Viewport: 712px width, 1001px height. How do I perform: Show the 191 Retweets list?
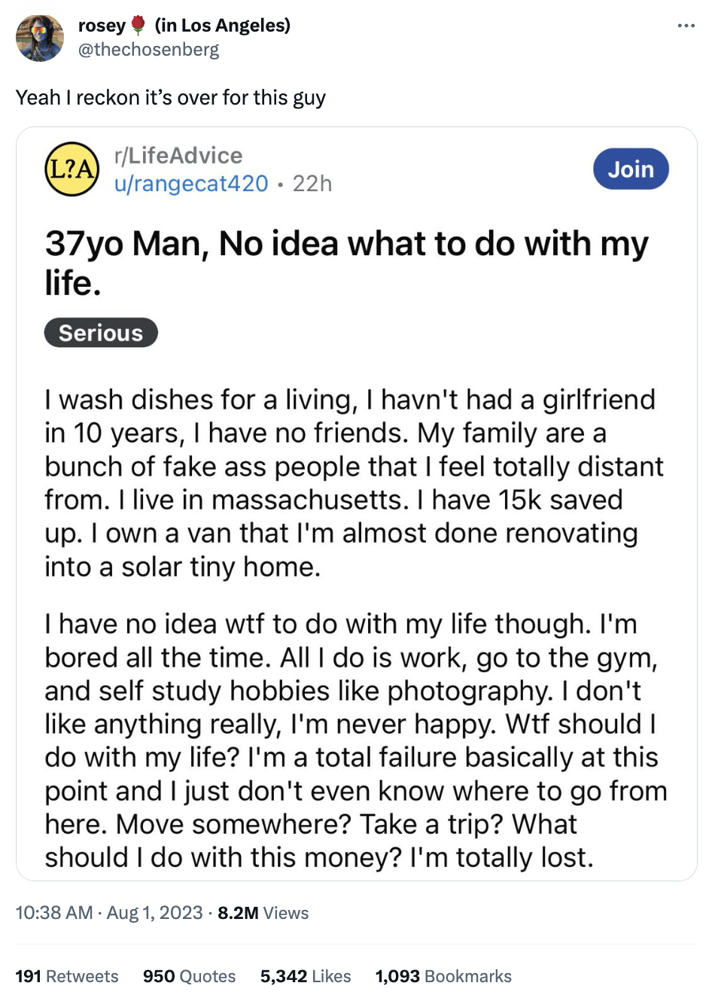[x=67, y=976]
